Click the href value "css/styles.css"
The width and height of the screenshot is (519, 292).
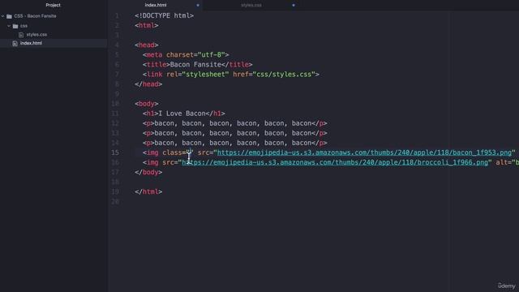click(x=284, y=74)
